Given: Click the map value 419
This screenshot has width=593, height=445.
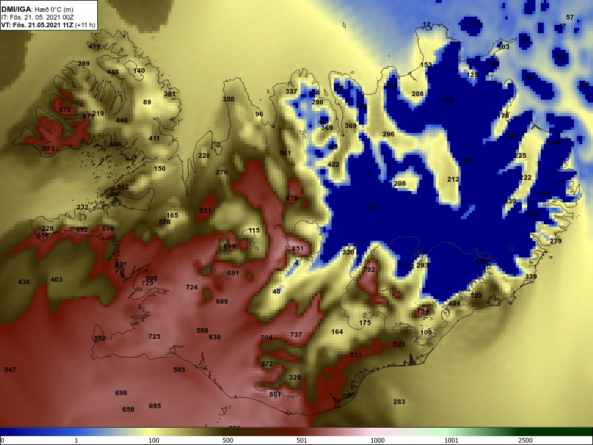Looking at the screenshot, I should tap(94, 46).
